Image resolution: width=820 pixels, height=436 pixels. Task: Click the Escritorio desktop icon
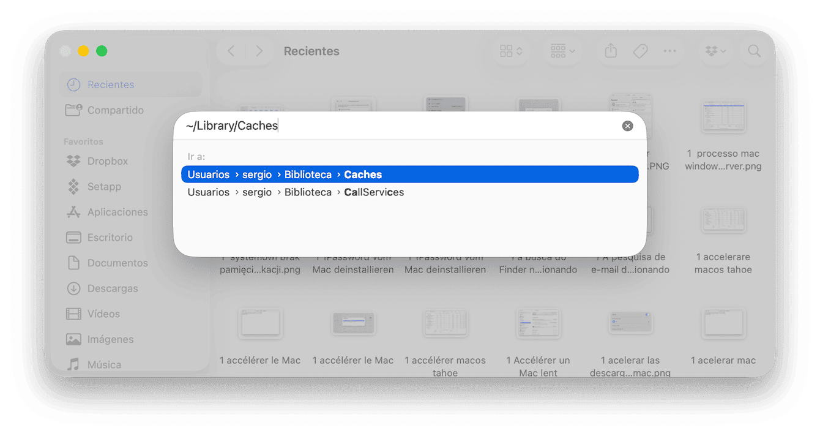(x=73, y=238)
